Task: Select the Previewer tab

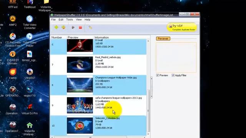Action: click(x=163, y=38)
